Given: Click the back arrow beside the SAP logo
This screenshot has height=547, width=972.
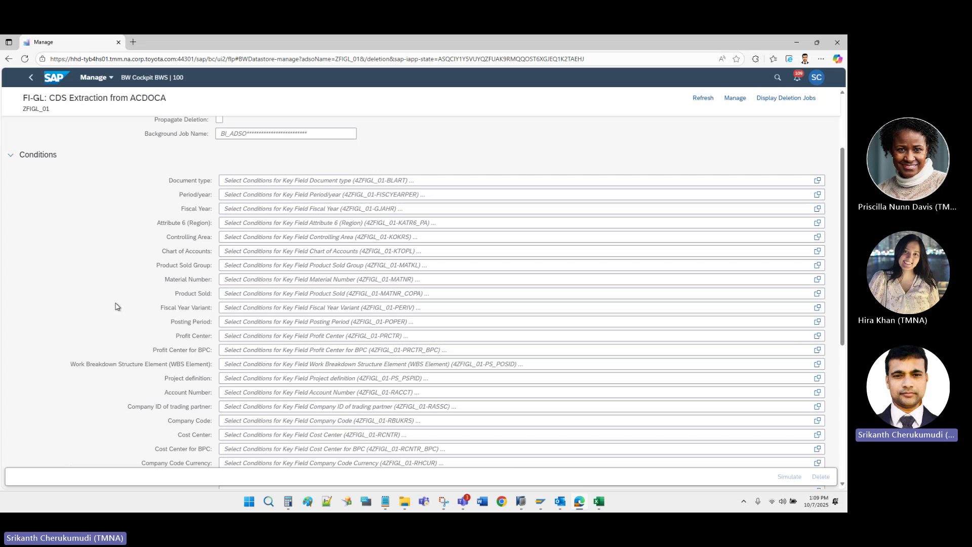Looking at the screenshot, I should [31, 77].
